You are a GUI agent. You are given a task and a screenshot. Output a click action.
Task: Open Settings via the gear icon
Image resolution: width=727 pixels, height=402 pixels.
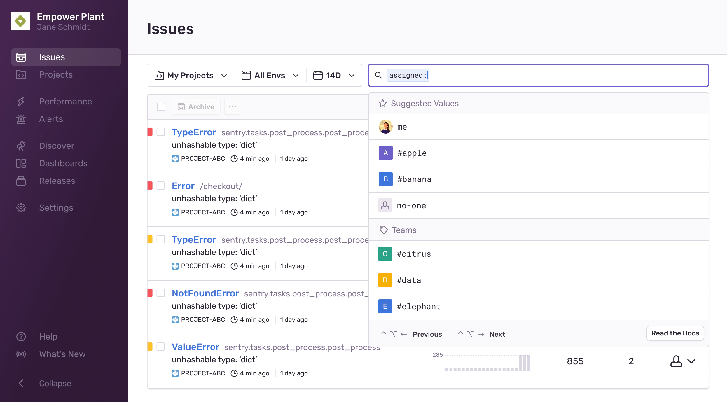21,208
